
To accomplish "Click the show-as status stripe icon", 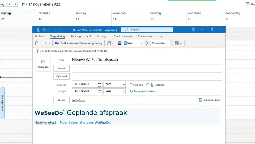I will tap(119, 43).
